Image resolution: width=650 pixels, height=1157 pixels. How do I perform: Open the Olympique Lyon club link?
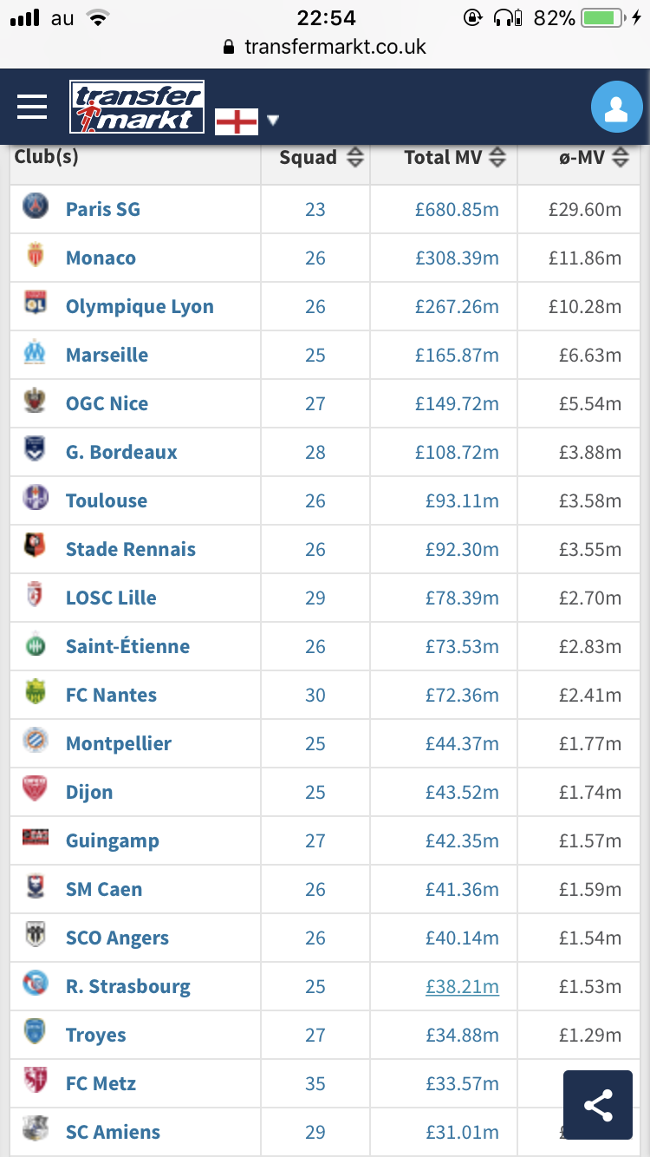point(140,306)
